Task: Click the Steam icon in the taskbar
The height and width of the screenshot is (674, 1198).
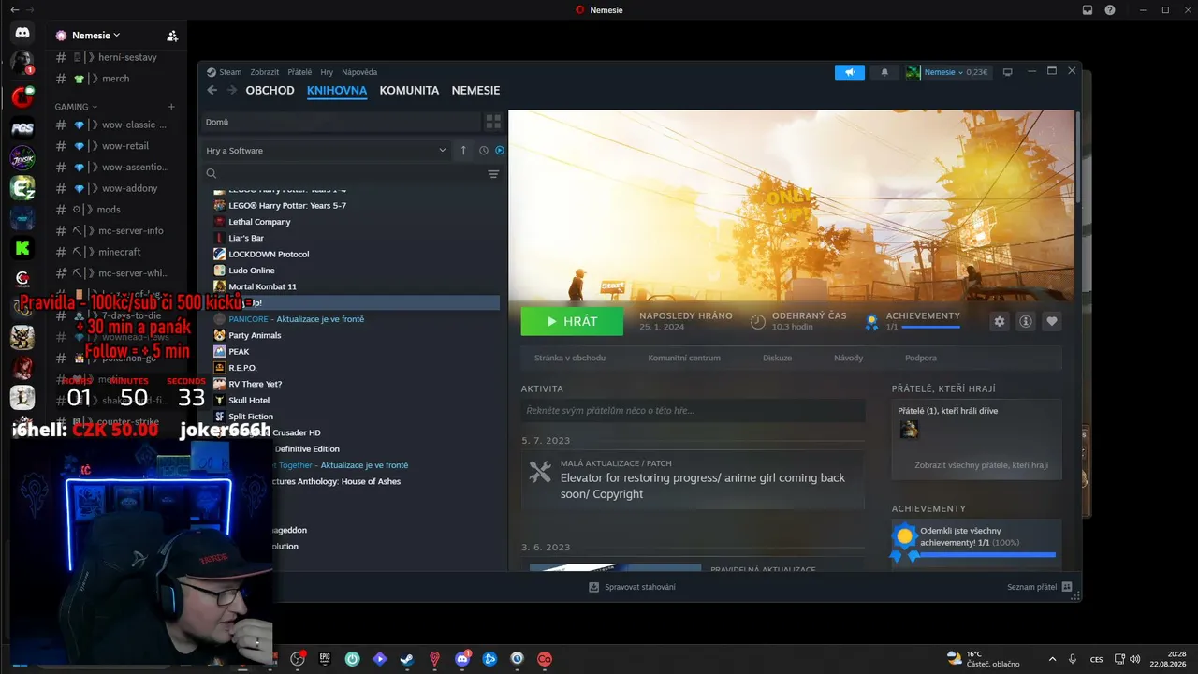Action: coord(406,659)
